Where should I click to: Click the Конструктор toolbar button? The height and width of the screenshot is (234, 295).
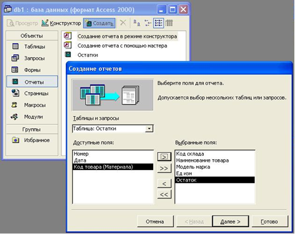click(x=61, y=23)
